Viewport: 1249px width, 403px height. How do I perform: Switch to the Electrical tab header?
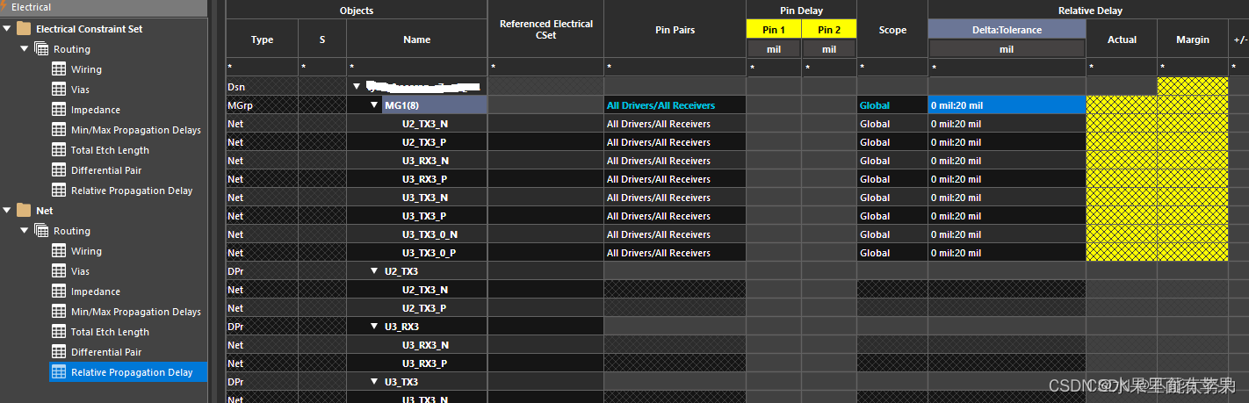(x=32, y=7)
